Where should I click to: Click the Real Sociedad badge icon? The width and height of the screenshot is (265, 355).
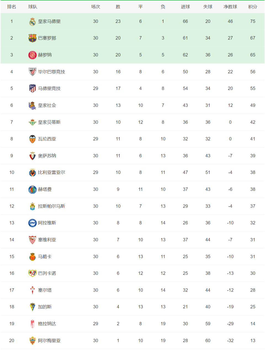32,105
